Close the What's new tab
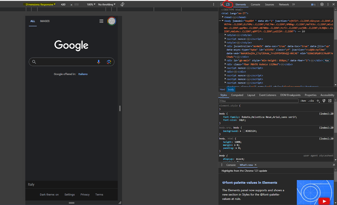 pyautogui.click(x=255, y=165)
